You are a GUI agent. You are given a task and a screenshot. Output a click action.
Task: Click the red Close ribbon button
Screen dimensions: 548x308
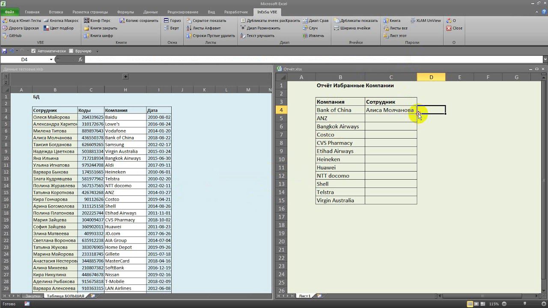(x=454, y=28)
